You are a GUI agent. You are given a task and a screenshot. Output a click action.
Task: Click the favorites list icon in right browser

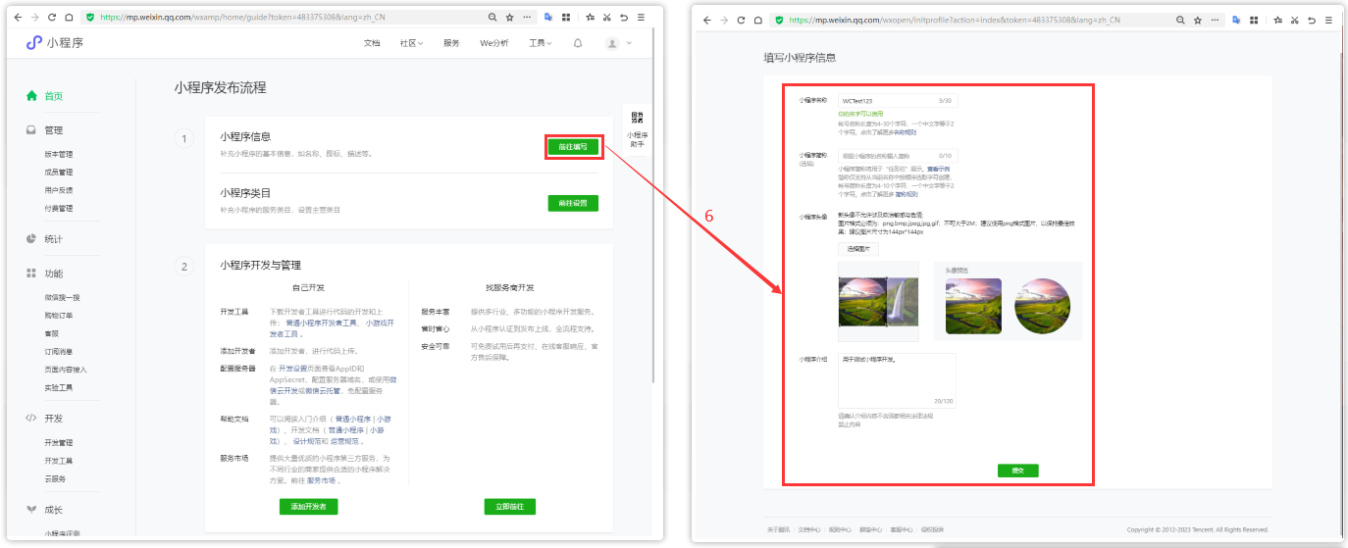1279,20
